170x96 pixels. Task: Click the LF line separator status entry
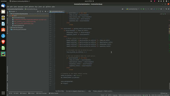point(106,95)
